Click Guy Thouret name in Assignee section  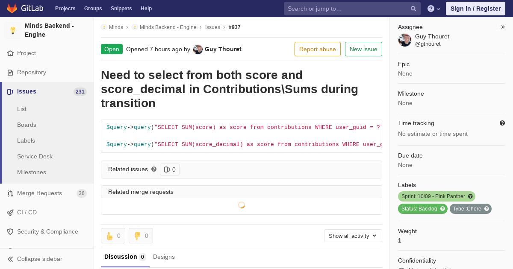432,37
